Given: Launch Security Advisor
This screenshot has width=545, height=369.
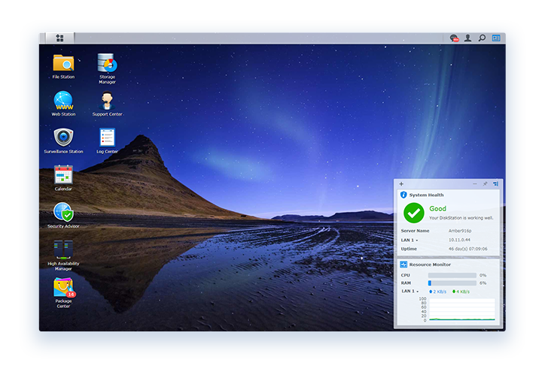Looking at the screenshot, I should 63,213.
